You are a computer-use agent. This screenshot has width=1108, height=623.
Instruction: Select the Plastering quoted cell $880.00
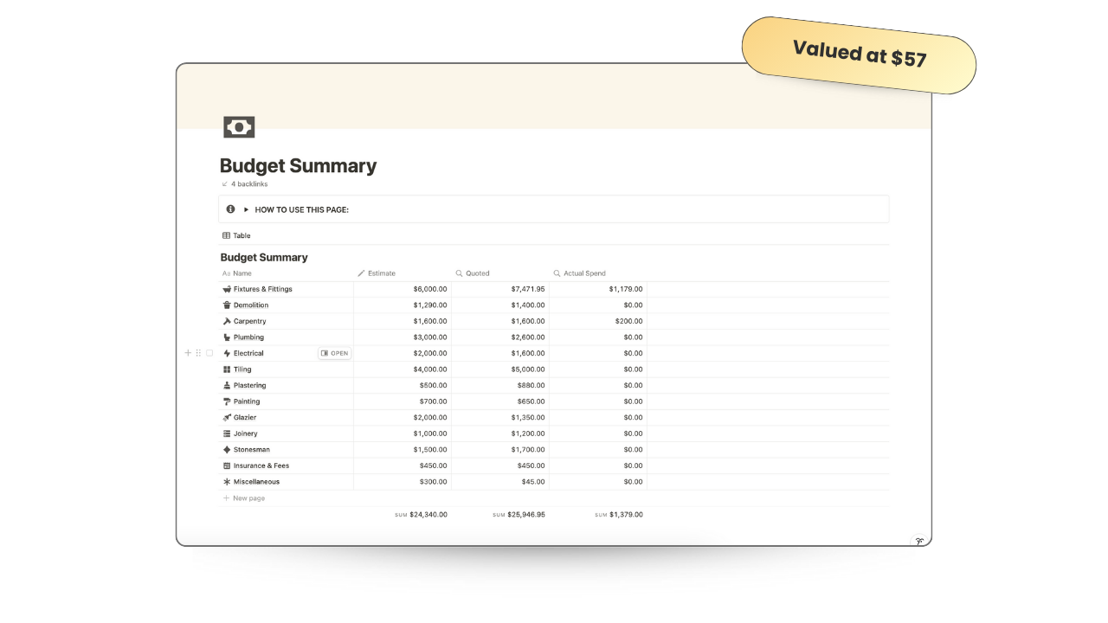[x=500, y=385]
